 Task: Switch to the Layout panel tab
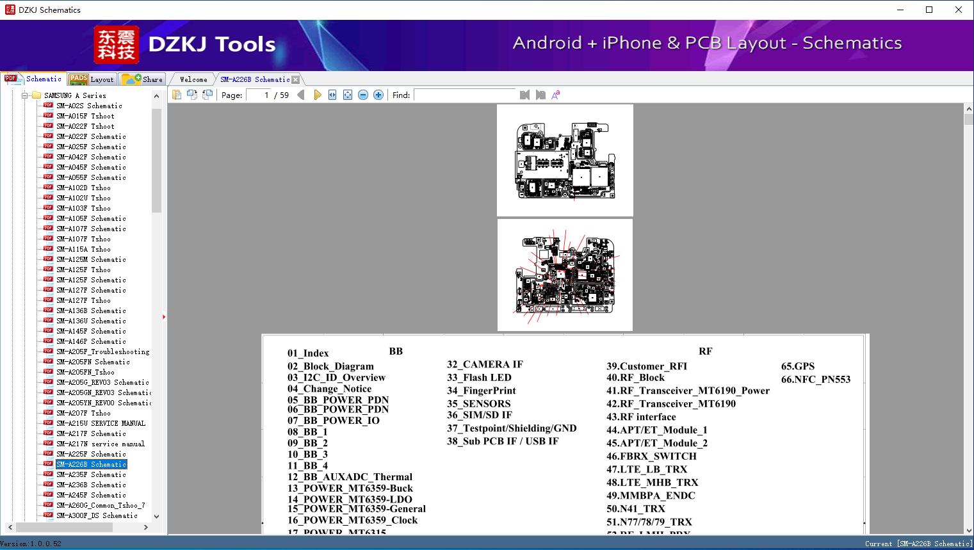click(92, 79)
